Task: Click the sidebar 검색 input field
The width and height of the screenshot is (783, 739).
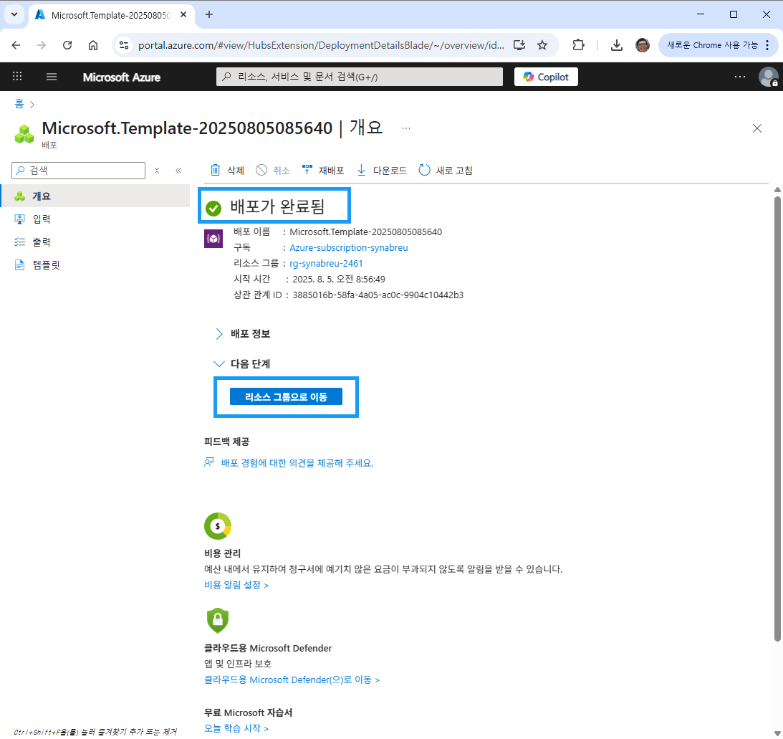Action: click(78, 171)
